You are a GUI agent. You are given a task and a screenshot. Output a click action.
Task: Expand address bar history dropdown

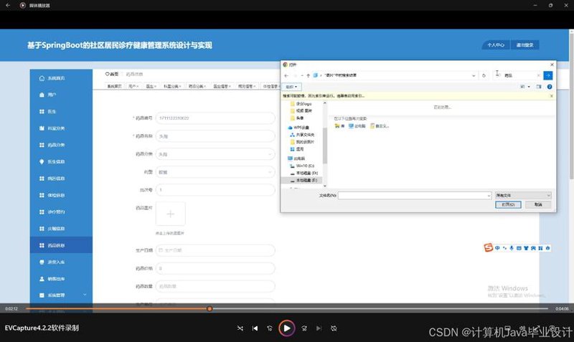474,75
